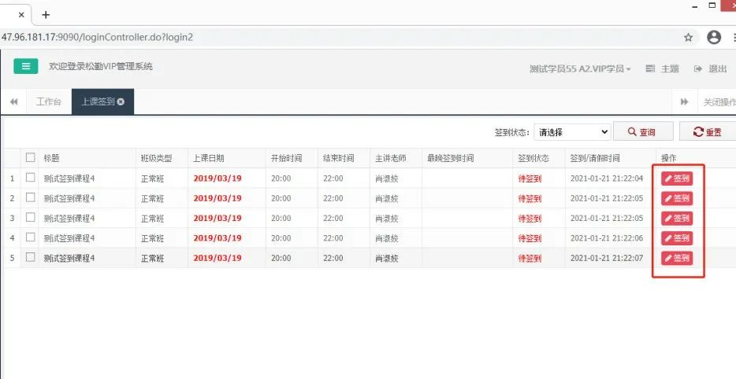Sort by the 主讲老师 column header
Viewport: 736px width, 379px height.
(391, 158)
